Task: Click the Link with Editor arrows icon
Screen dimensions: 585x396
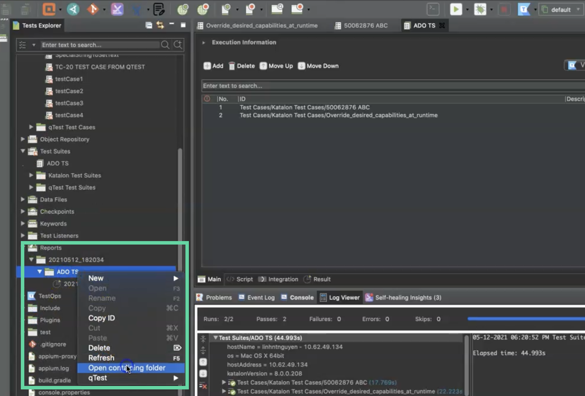Action: pos(160,25)
